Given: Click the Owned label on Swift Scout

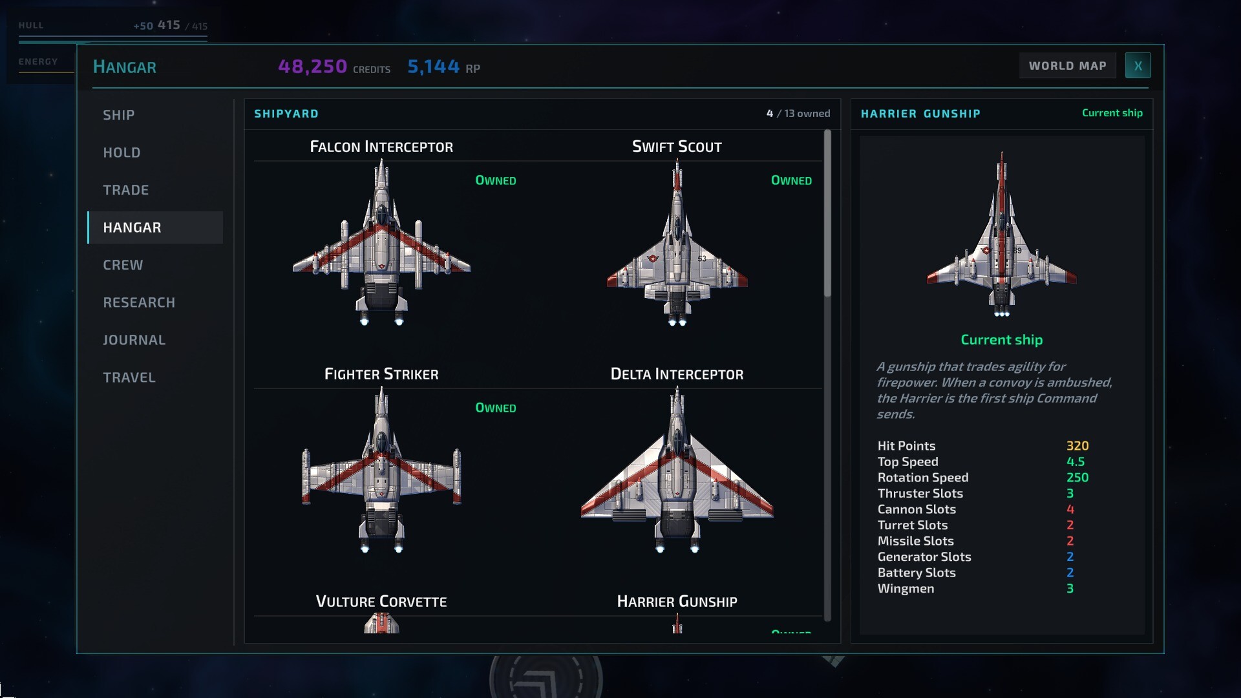Looking at the screenshot, I should tap(791, 180).
